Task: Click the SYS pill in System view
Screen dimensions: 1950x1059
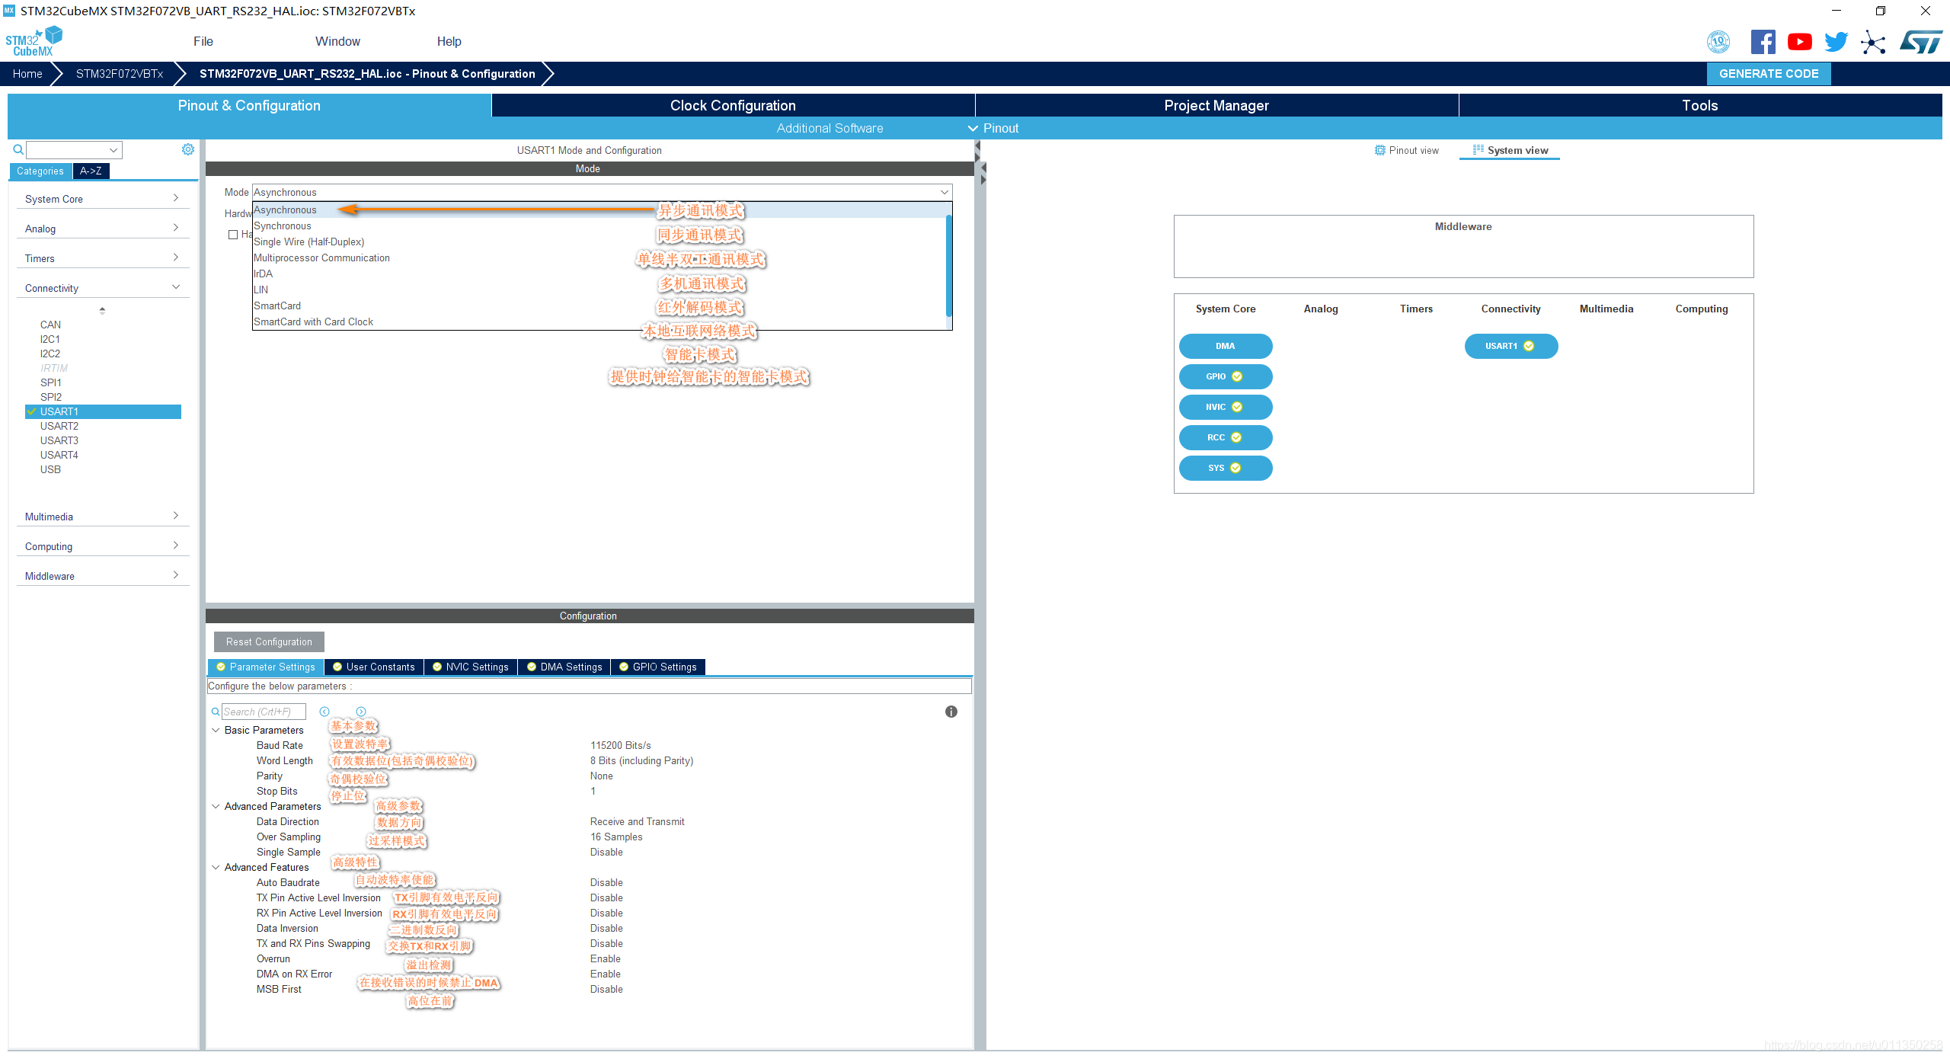Action: click(x=1225, y=468)
